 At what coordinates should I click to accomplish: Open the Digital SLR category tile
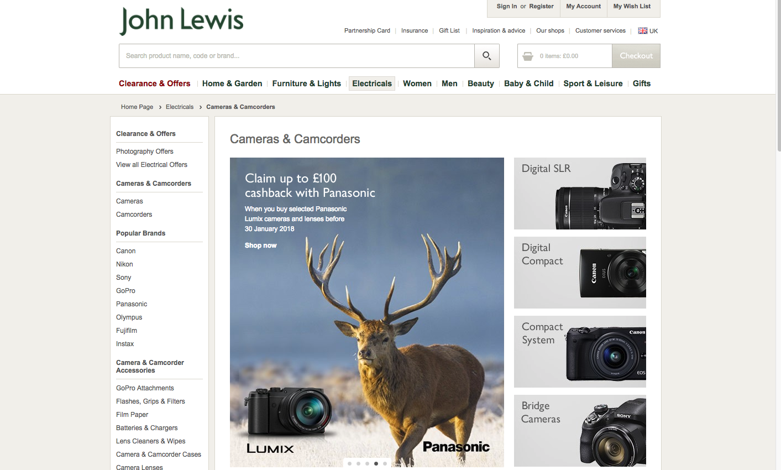click(x=580, y=194)
